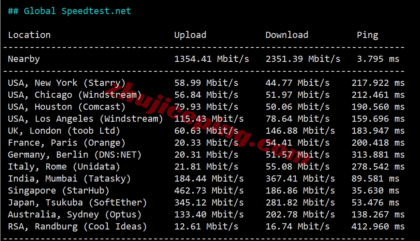The width and height of the screenshot is (420, 241).
Task: Click the Los Angeles ping value 159.696 ms
Action: point(378,119)
